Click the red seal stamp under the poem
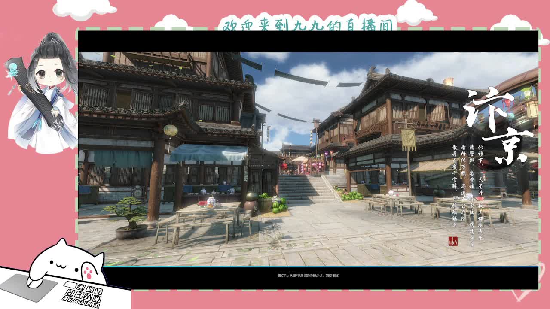 (x=453, y=241)
